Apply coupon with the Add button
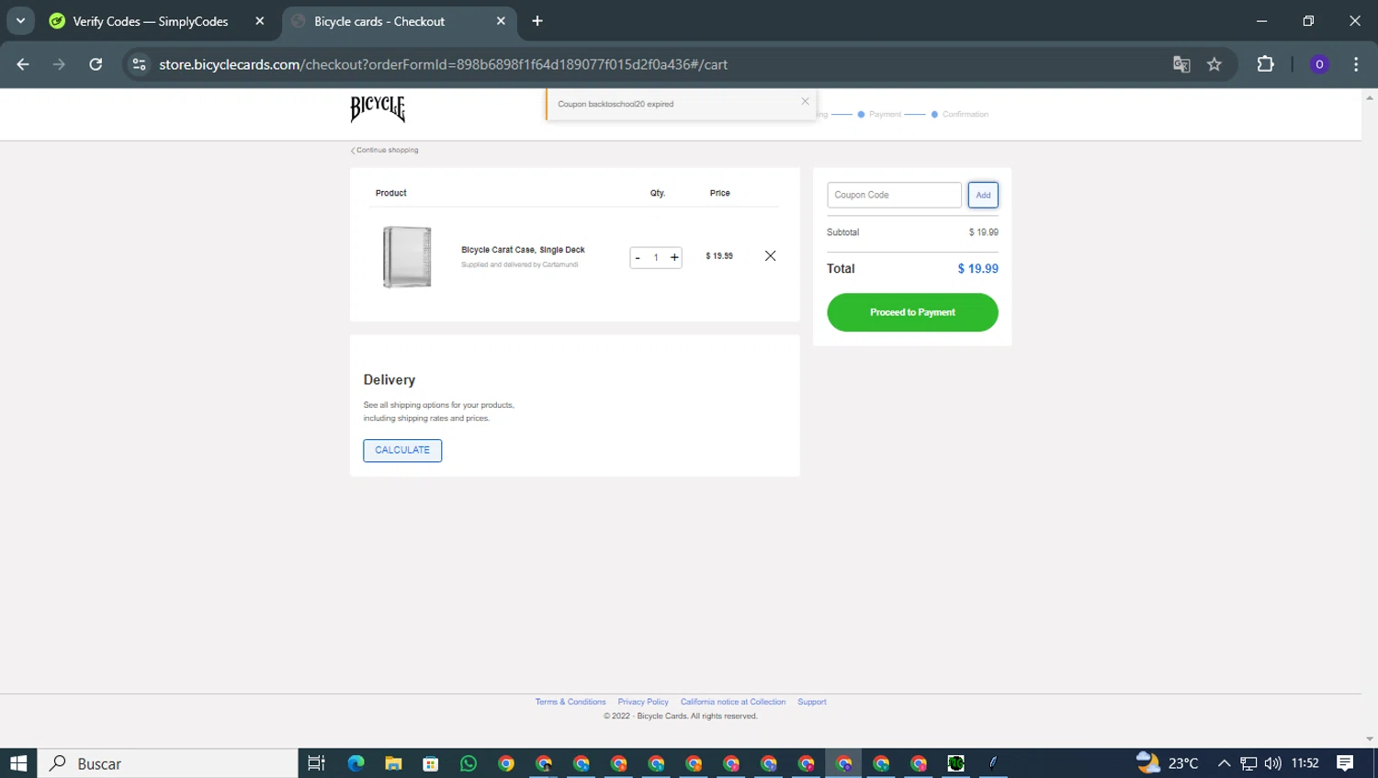Image resolution: width=1378 pixels, height=778 pixels. coord(983,195)
